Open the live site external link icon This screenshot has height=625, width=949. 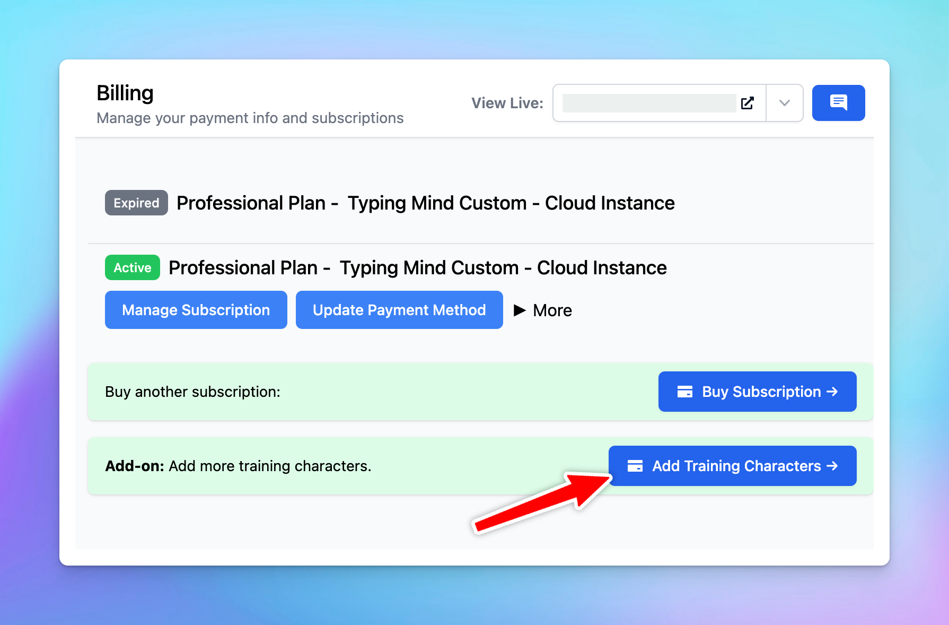tap(748, 103)
